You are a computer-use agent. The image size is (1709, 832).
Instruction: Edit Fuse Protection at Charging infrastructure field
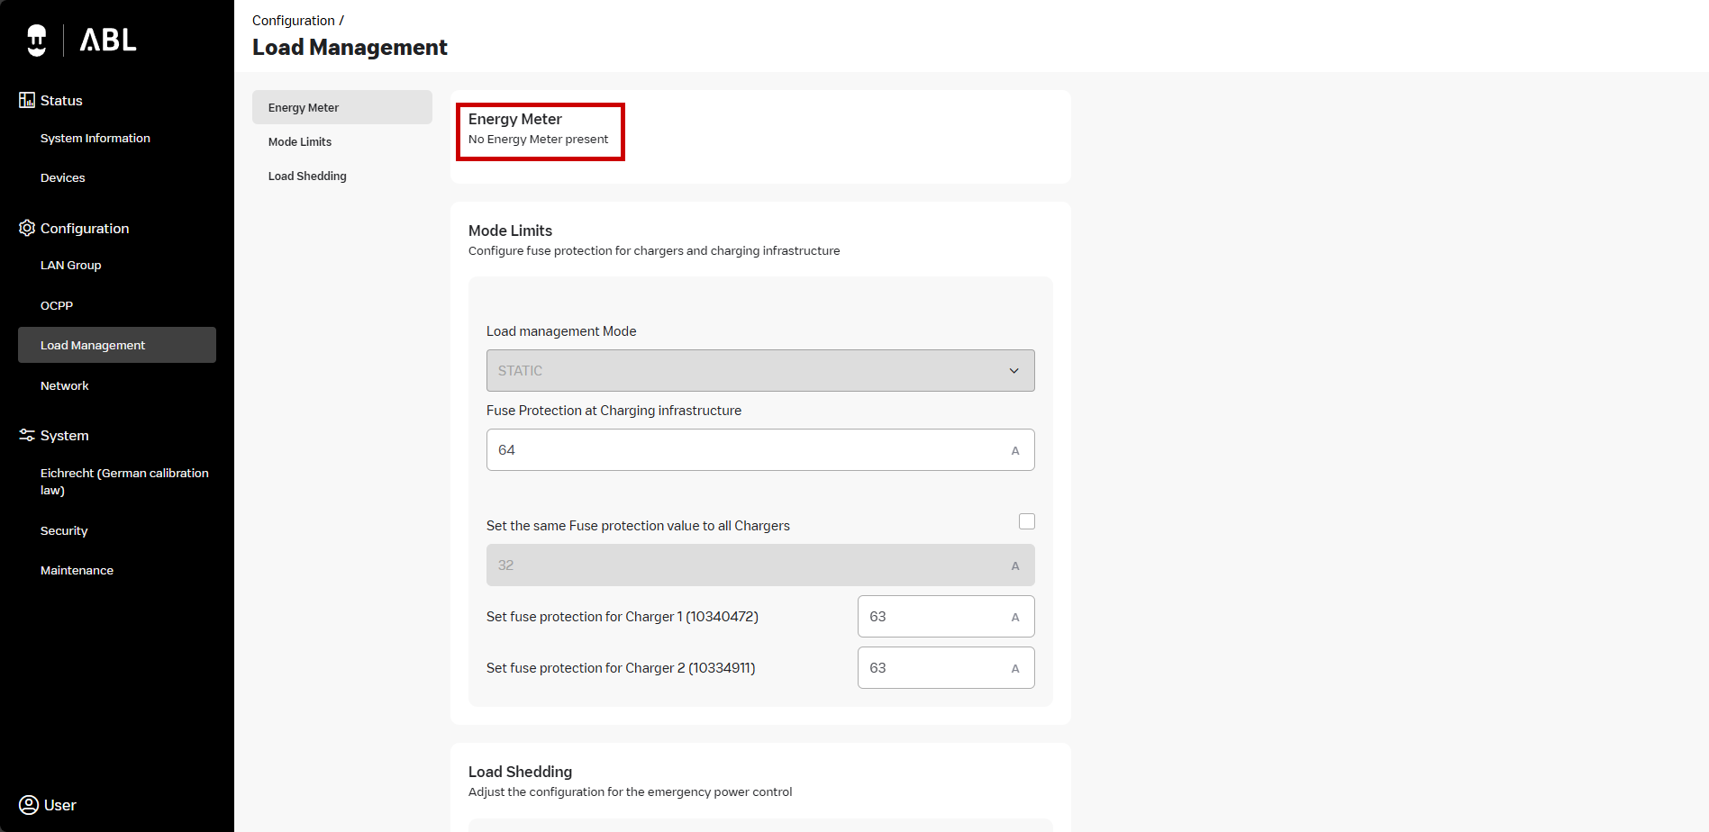point(748,449)
